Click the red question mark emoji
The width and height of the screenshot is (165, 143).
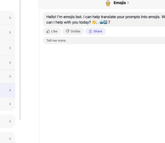[x=109, y=22]
